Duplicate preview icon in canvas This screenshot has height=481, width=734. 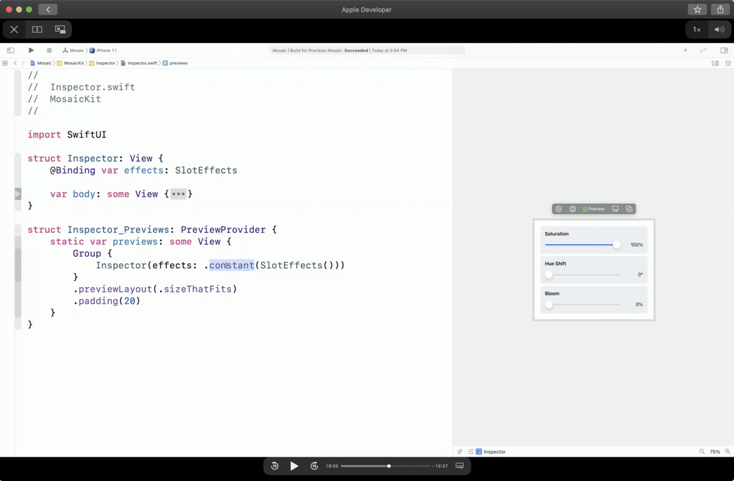coord(629,209)
